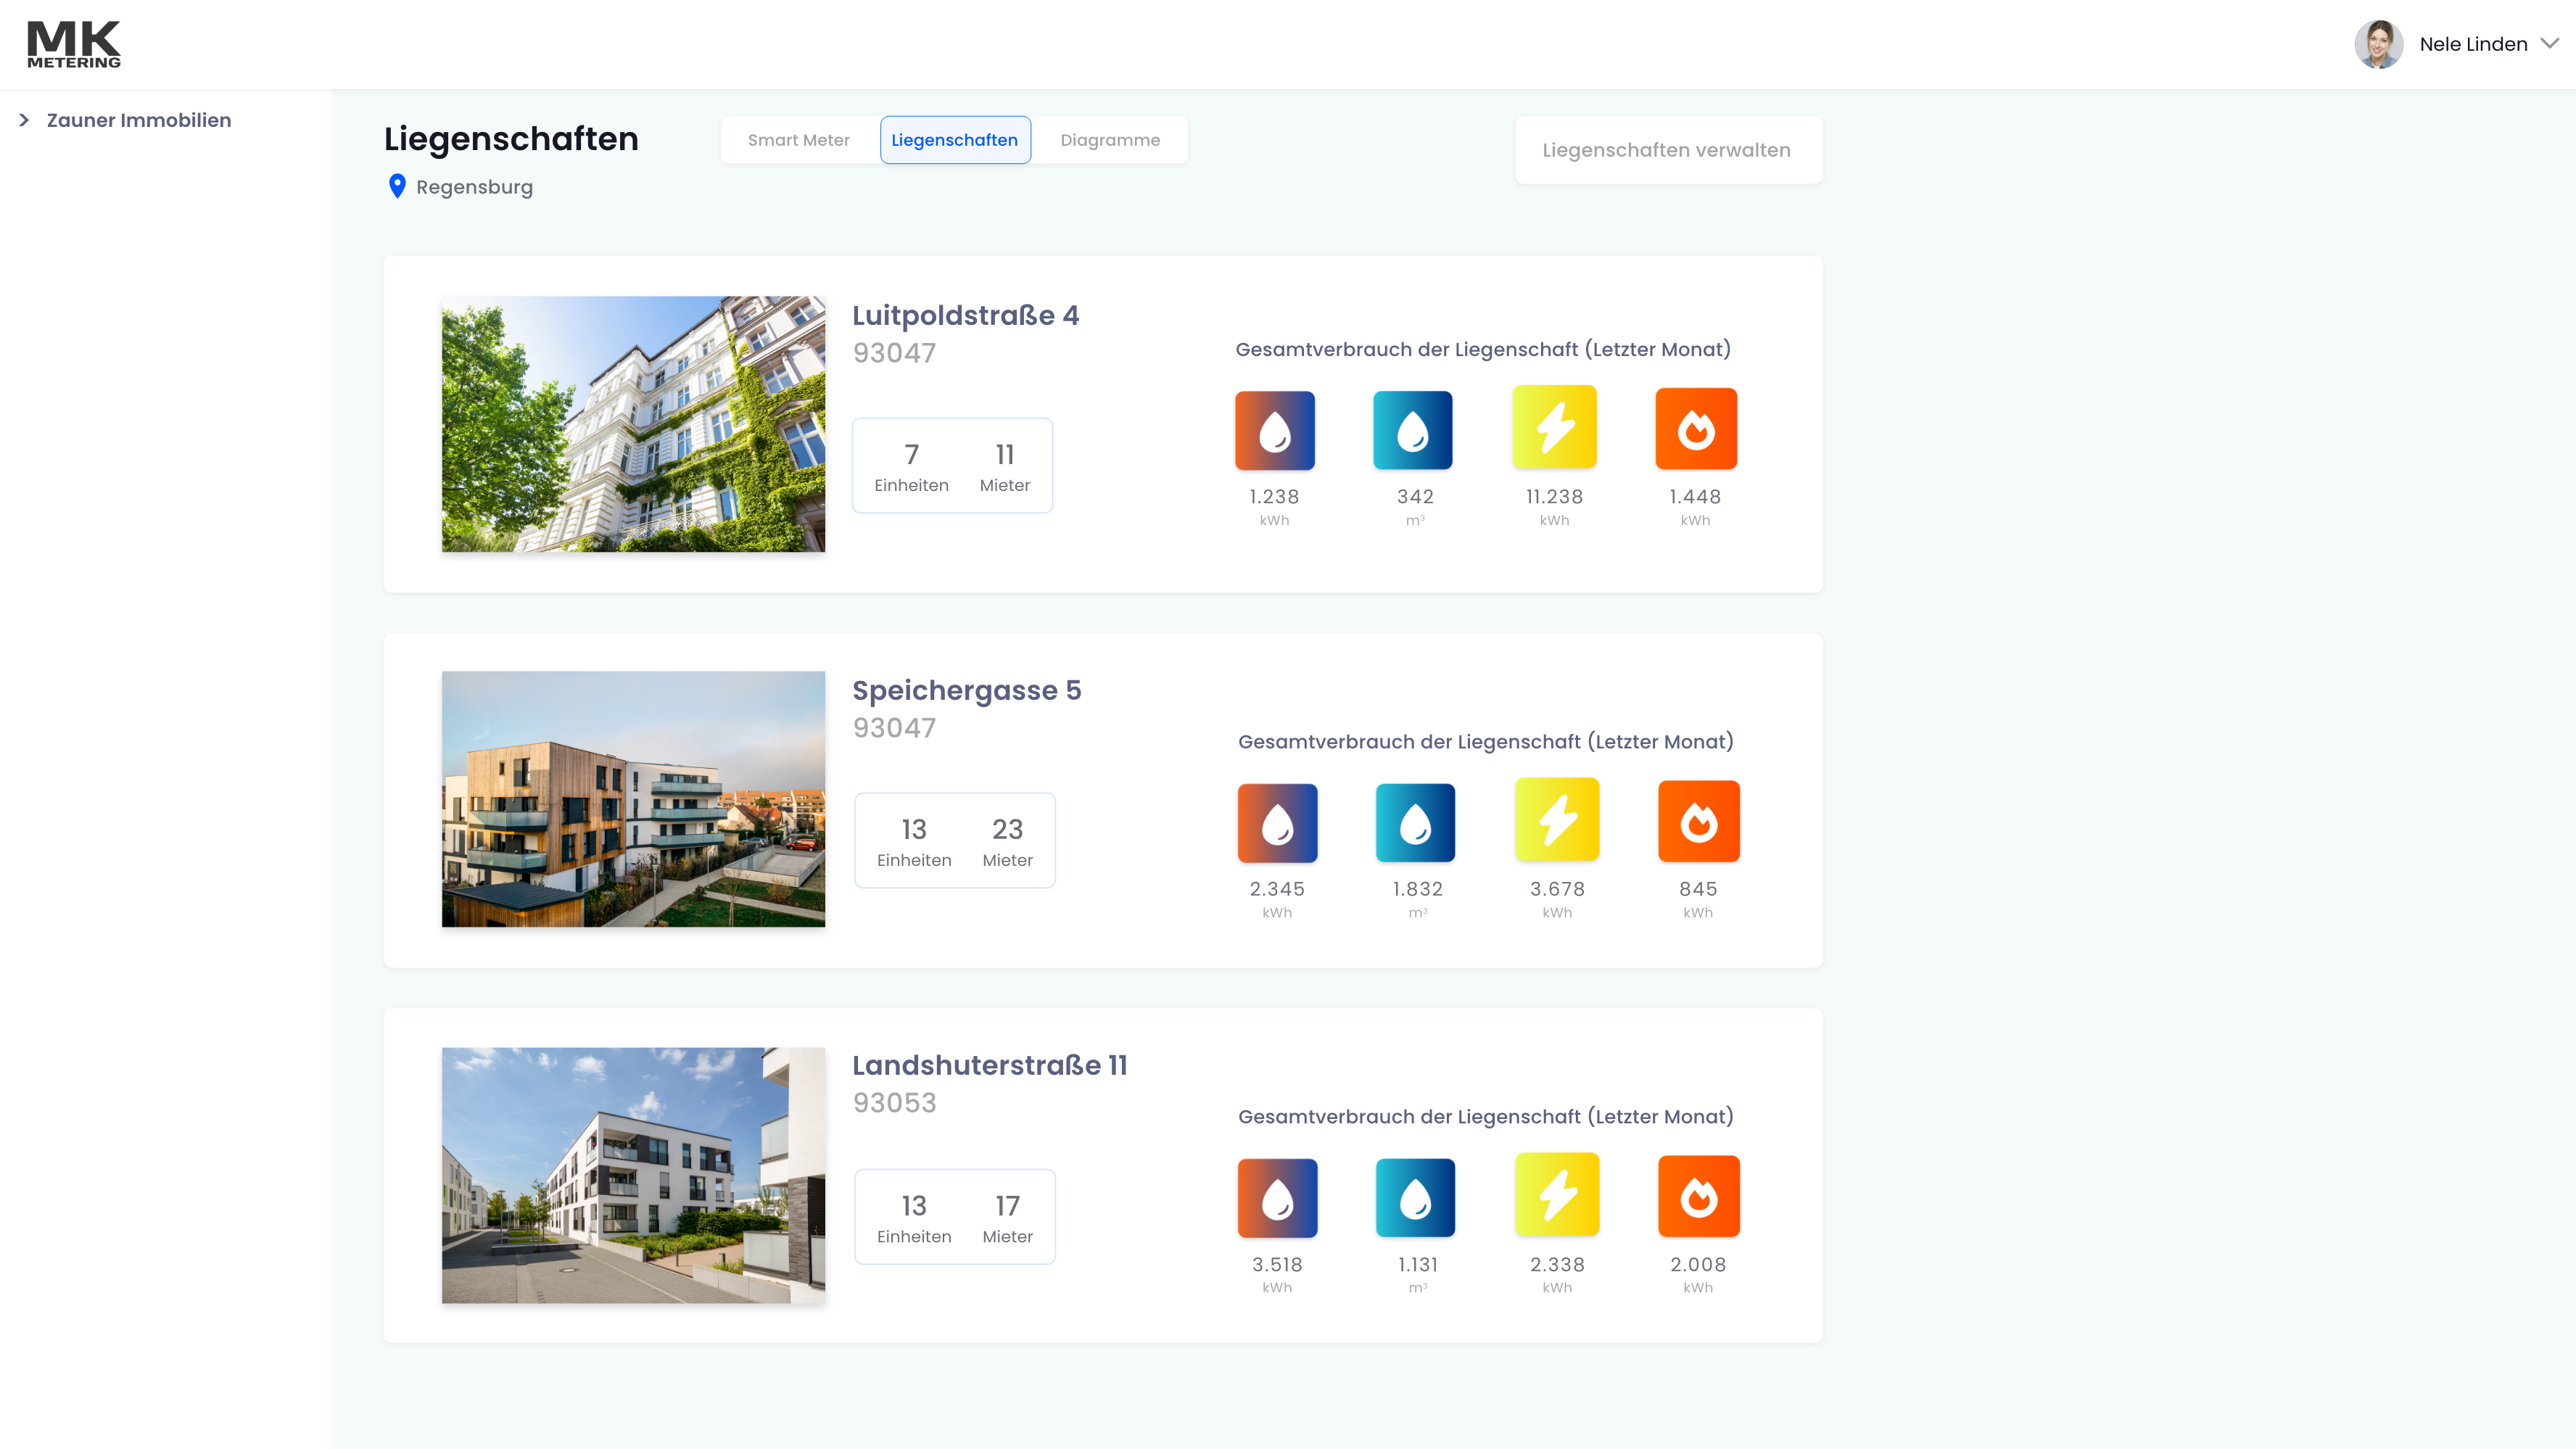This screenshot has width=2576, height=1449.
Task: Click the Luitpoldstraße 4 building photo
Action: pyautogui.click(x=633, y=424)
